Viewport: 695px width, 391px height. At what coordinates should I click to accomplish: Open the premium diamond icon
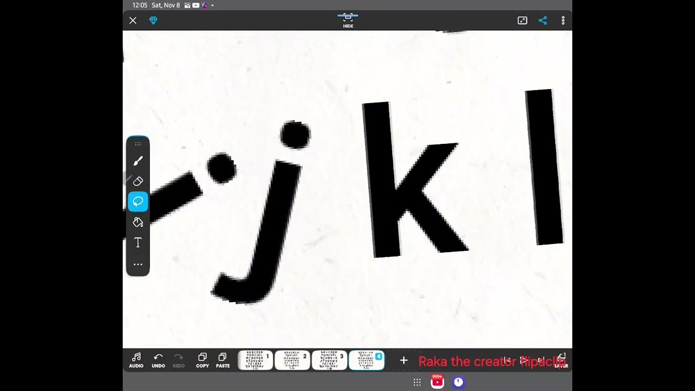click(153, 20)
